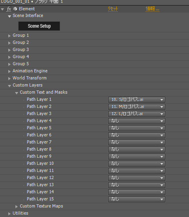The image size is (189, 217).
Task: Click the Element cube plugin icon
Action: pyautogui.click(x=15, y=9)
